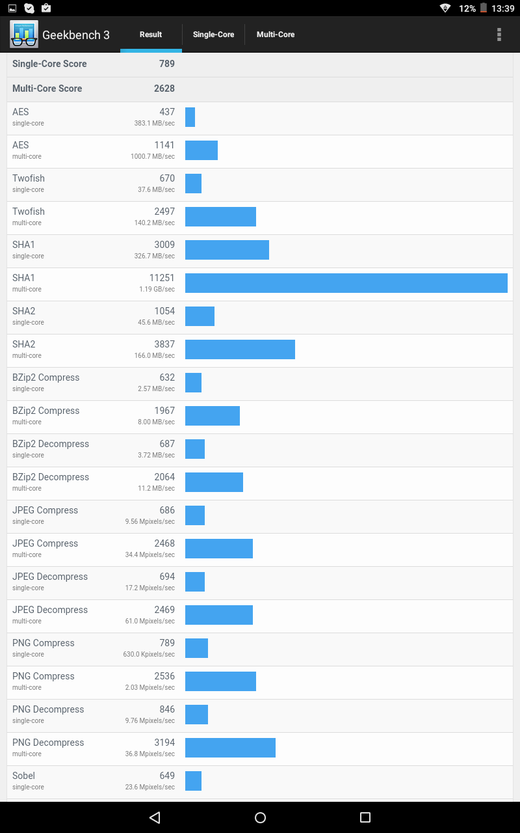Tap the Geekbench 3 app icon
The image size is (520, 833).
(x=24, y=34)
